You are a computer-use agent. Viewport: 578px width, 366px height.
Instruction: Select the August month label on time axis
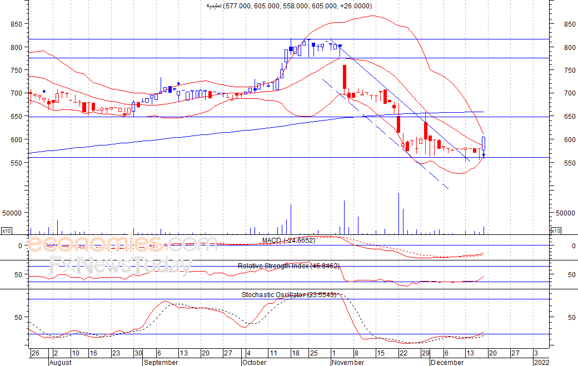[x=60, y=362]
